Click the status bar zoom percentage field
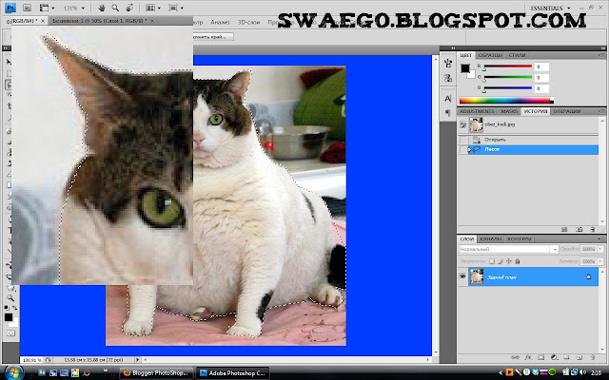Viewport: 609px width, 380px height. pos(30,360)
